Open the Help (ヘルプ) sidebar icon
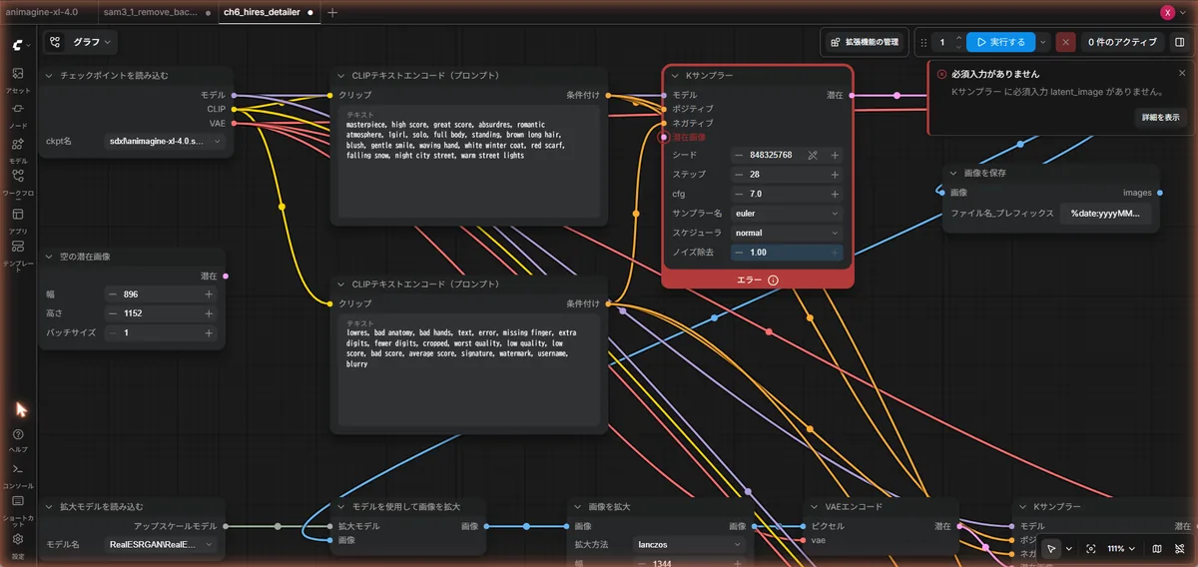Image resolution: width=1198 pixels, height=567 pixels. coord(17,439)
